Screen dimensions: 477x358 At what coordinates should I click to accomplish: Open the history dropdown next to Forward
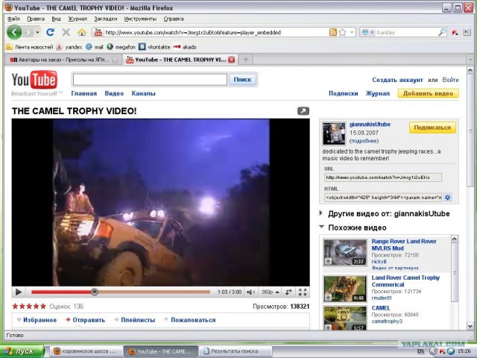(x=37, y=32)
